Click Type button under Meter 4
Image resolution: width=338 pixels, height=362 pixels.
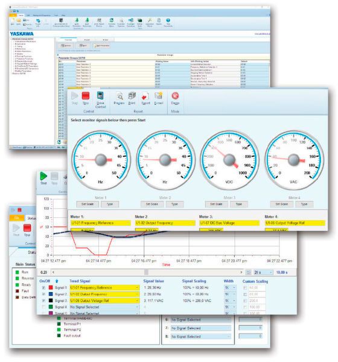(304, 204)
